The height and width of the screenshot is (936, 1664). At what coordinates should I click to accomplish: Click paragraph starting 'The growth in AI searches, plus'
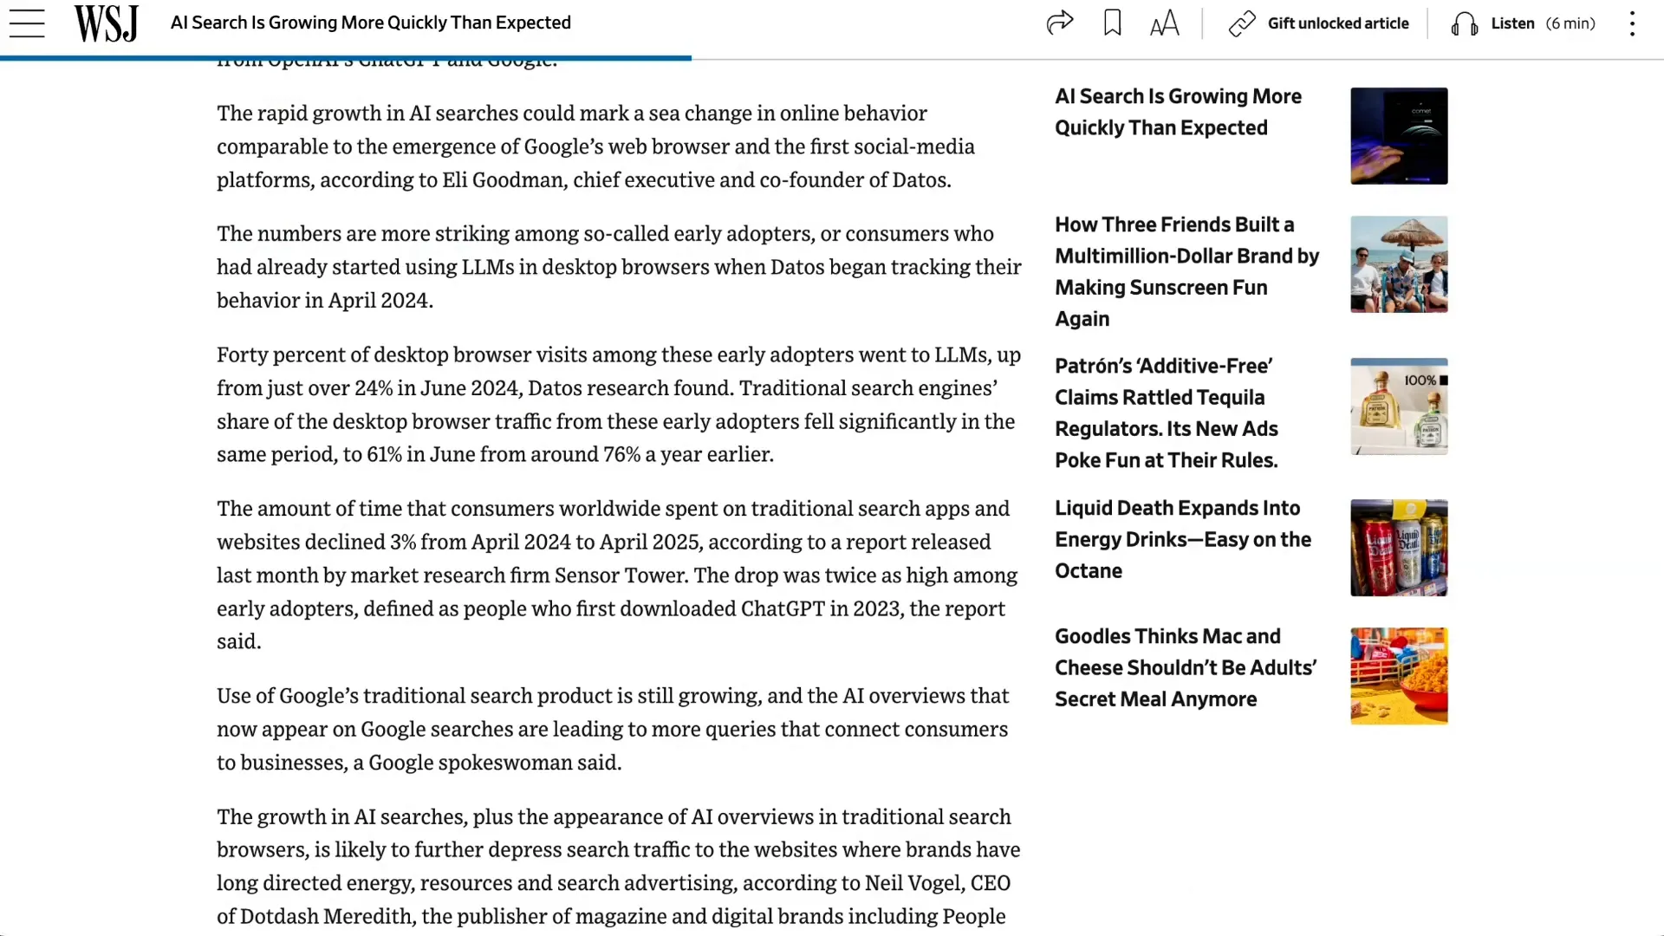click(619, 867)
